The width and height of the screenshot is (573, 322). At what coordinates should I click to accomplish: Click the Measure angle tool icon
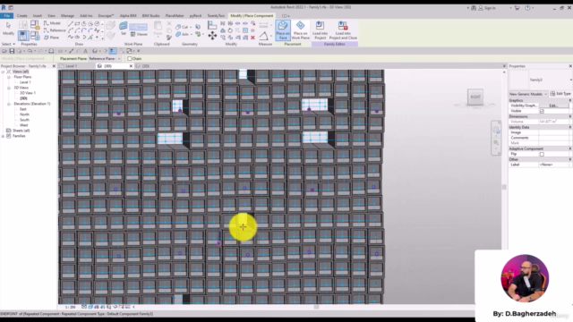[263, 36]
